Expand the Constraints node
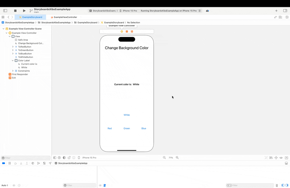The height and width of the screenshot is (188, 290). point(13,71)
